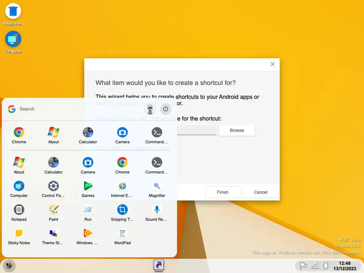Launch Chrome in the all-apps list
This screenshot has width=364, height=273.
pyautogui.click(x=122, y=166)
